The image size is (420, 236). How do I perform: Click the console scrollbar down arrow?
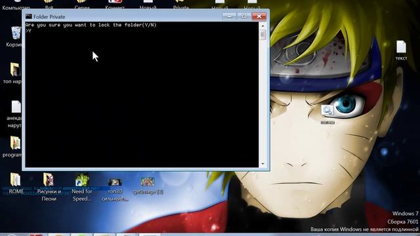(262, 164)
